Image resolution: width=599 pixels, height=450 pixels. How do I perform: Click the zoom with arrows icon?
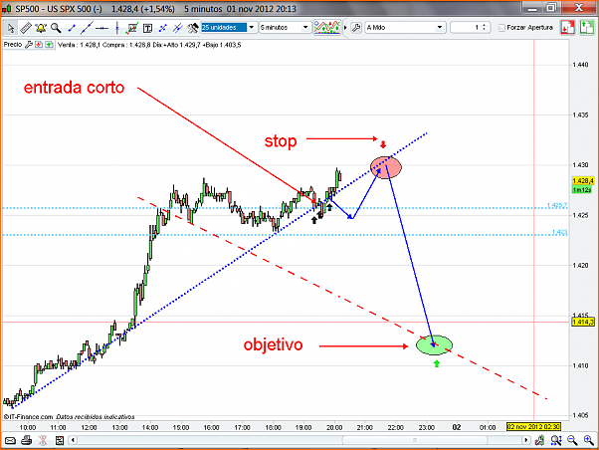[x=556, y=440]
